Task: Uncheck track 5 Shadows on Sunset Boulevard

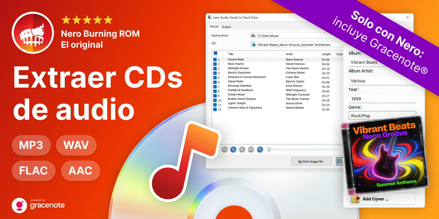Action: point(215,77)
